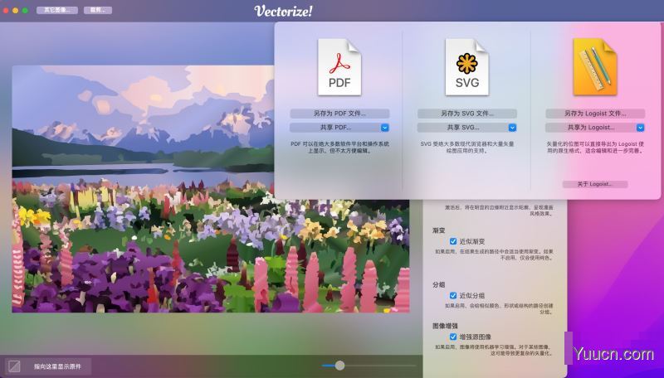This screenshot has width=664, height=378.
Task: Uncheck the 近似渐变 checkbox
Action: (453, 241)
